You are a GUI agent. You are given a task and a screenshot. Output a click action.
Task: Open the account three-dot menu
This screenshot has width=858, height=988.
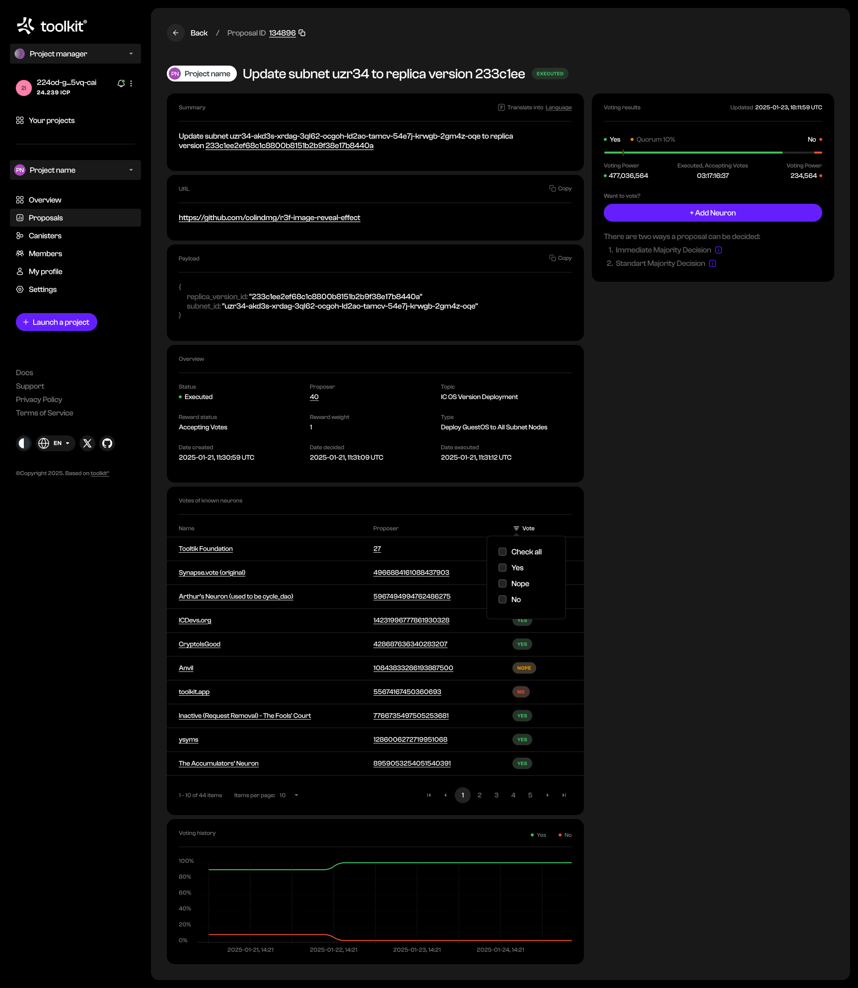(x=131, y=83)
